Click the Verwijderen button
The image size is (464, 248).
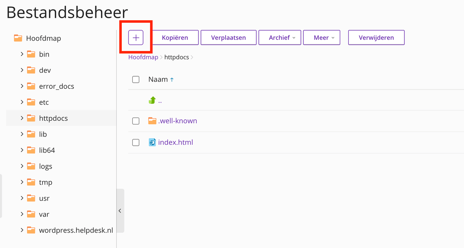pyautogui.click(x=376, y=38)
